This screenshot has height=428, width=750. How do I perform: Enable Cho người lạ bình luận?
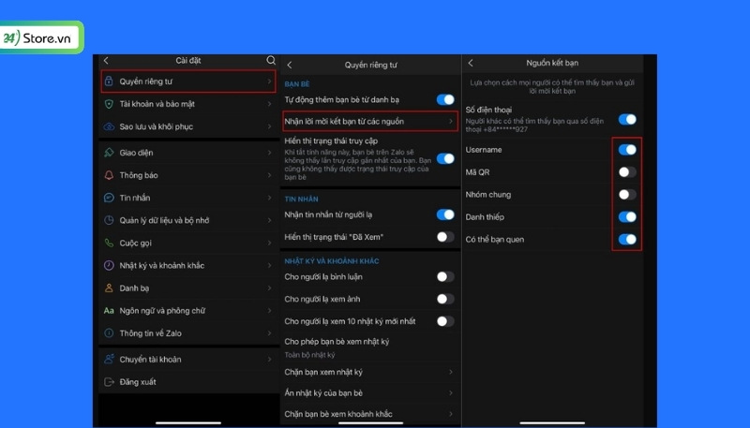(x=445, y=276)
